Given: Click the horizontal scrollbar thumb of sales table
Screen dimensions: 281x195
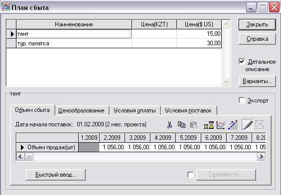Looking at the screenshot, I should point(29,157).
